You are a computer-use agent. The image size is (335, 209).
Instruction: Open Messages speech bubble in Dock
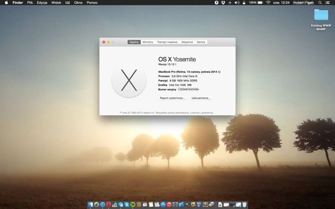click(x=121, y=204)
